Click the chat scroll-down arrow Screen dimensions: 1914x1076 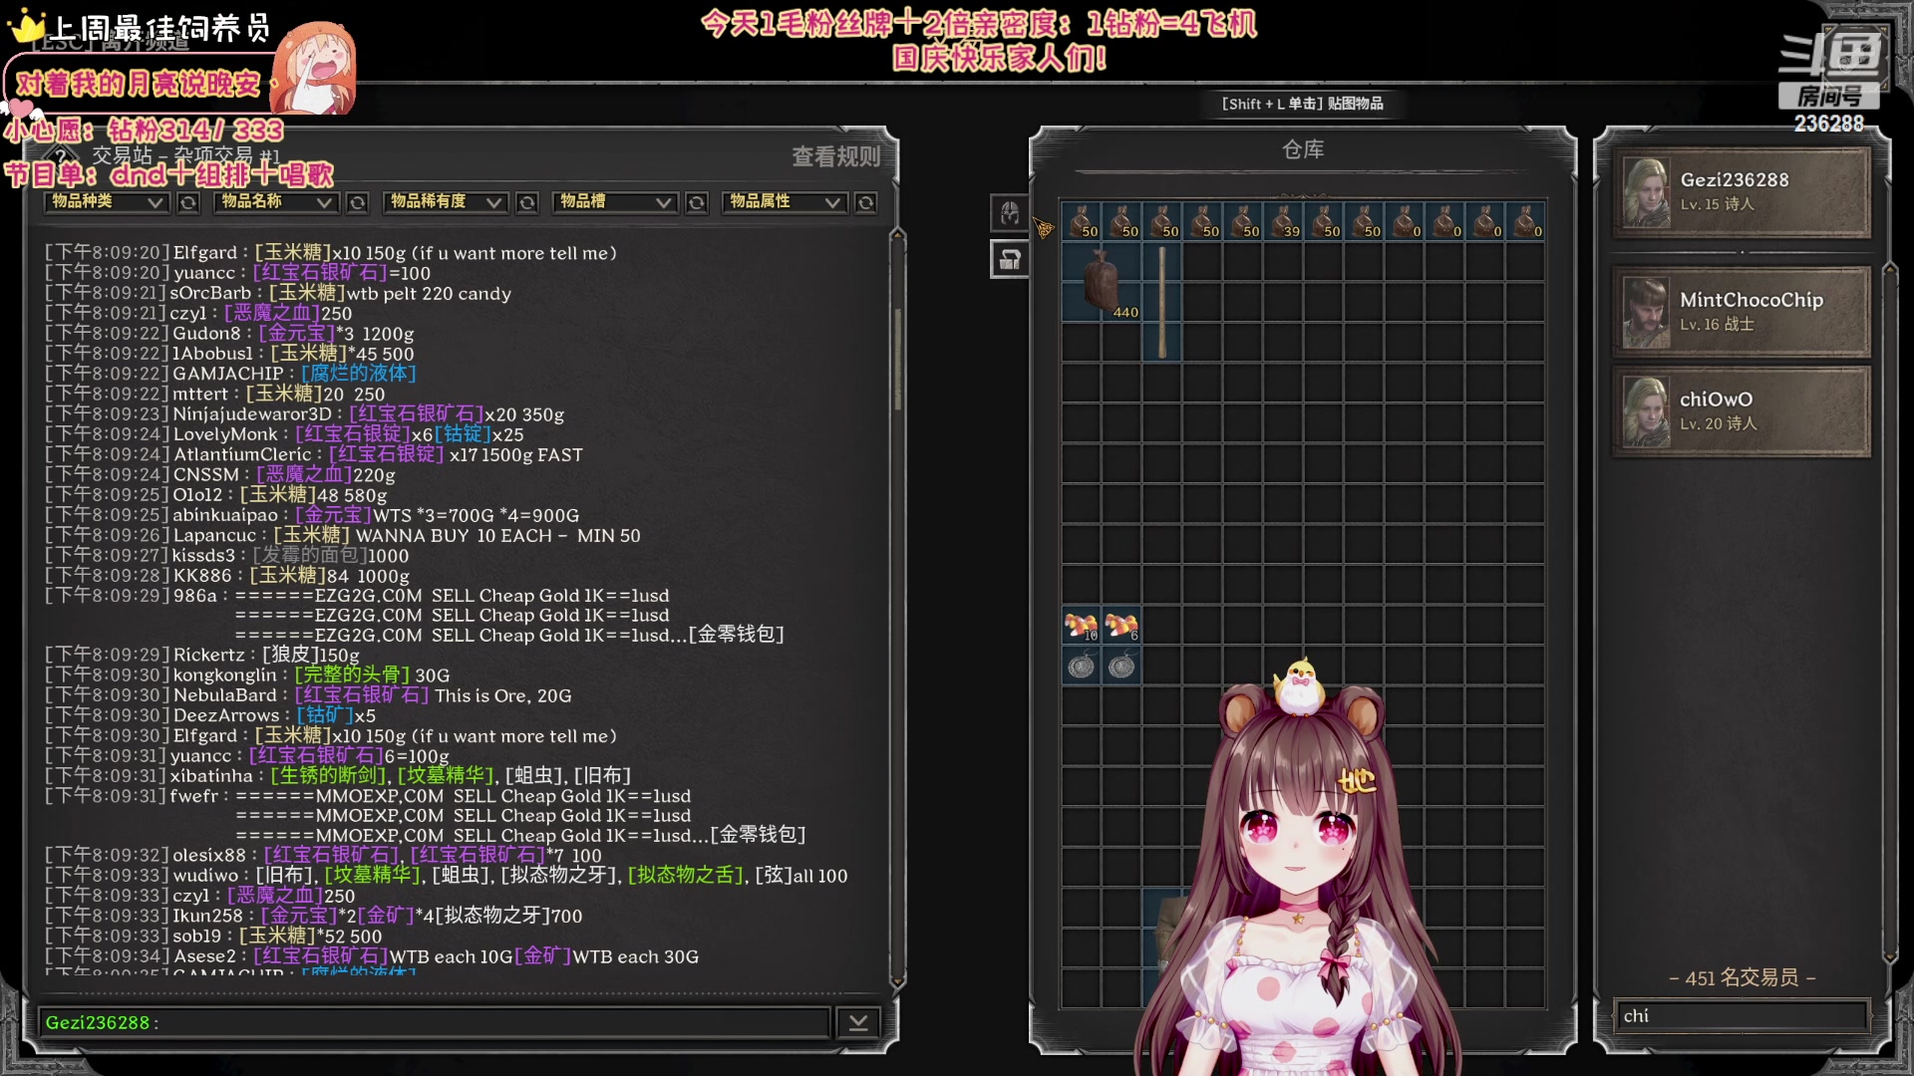(897, 981)
